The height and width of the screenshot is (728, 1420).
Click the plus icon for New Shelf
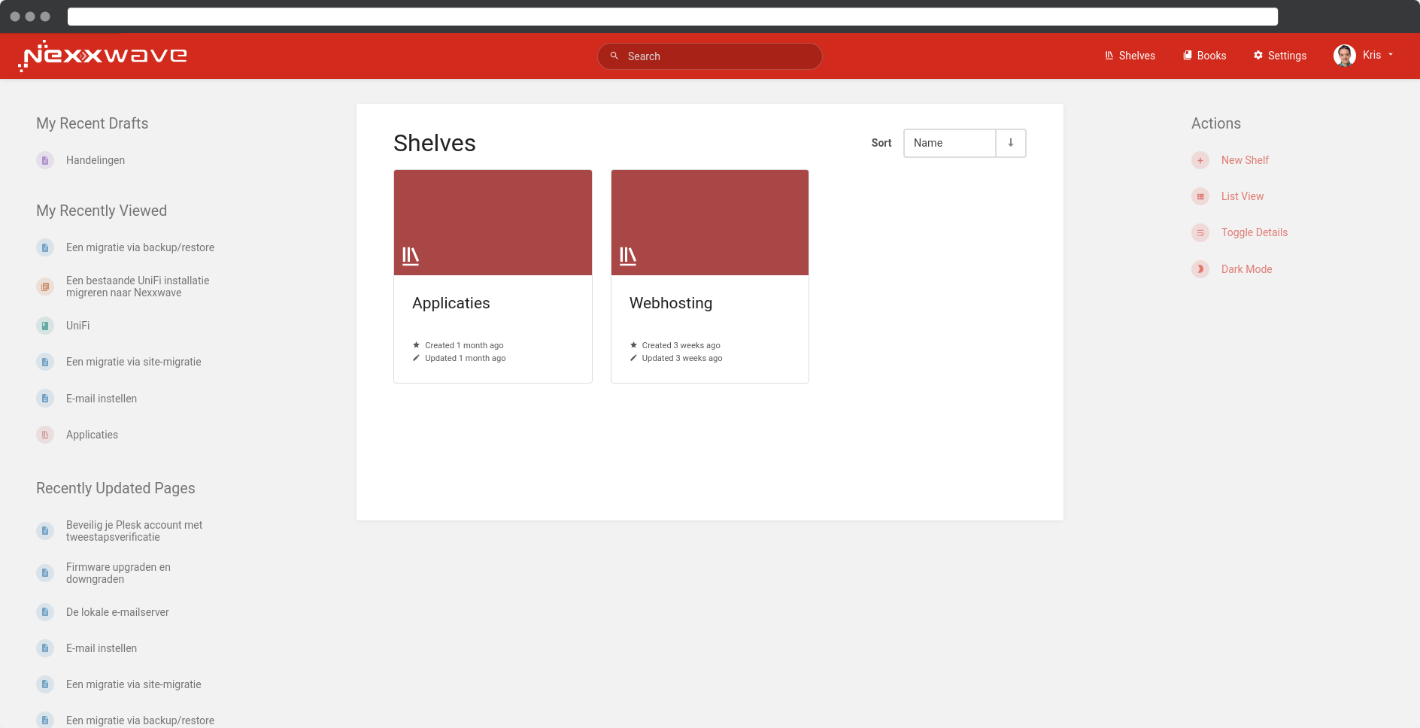[x=1200, y=160]
